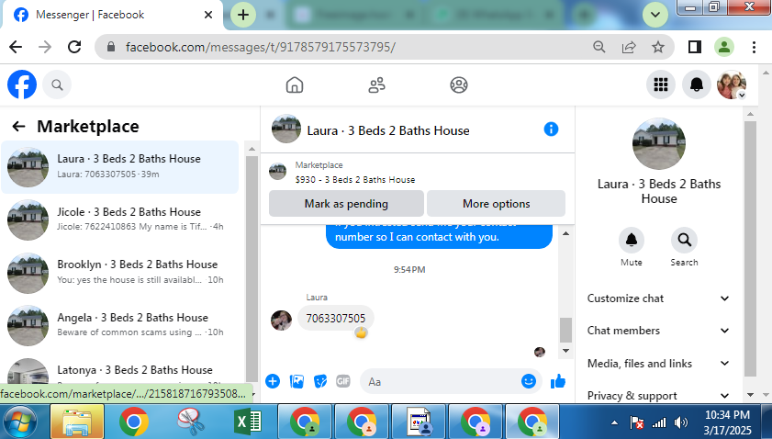
Task: Open conversation information blue icon
Action: click(551, 129)
